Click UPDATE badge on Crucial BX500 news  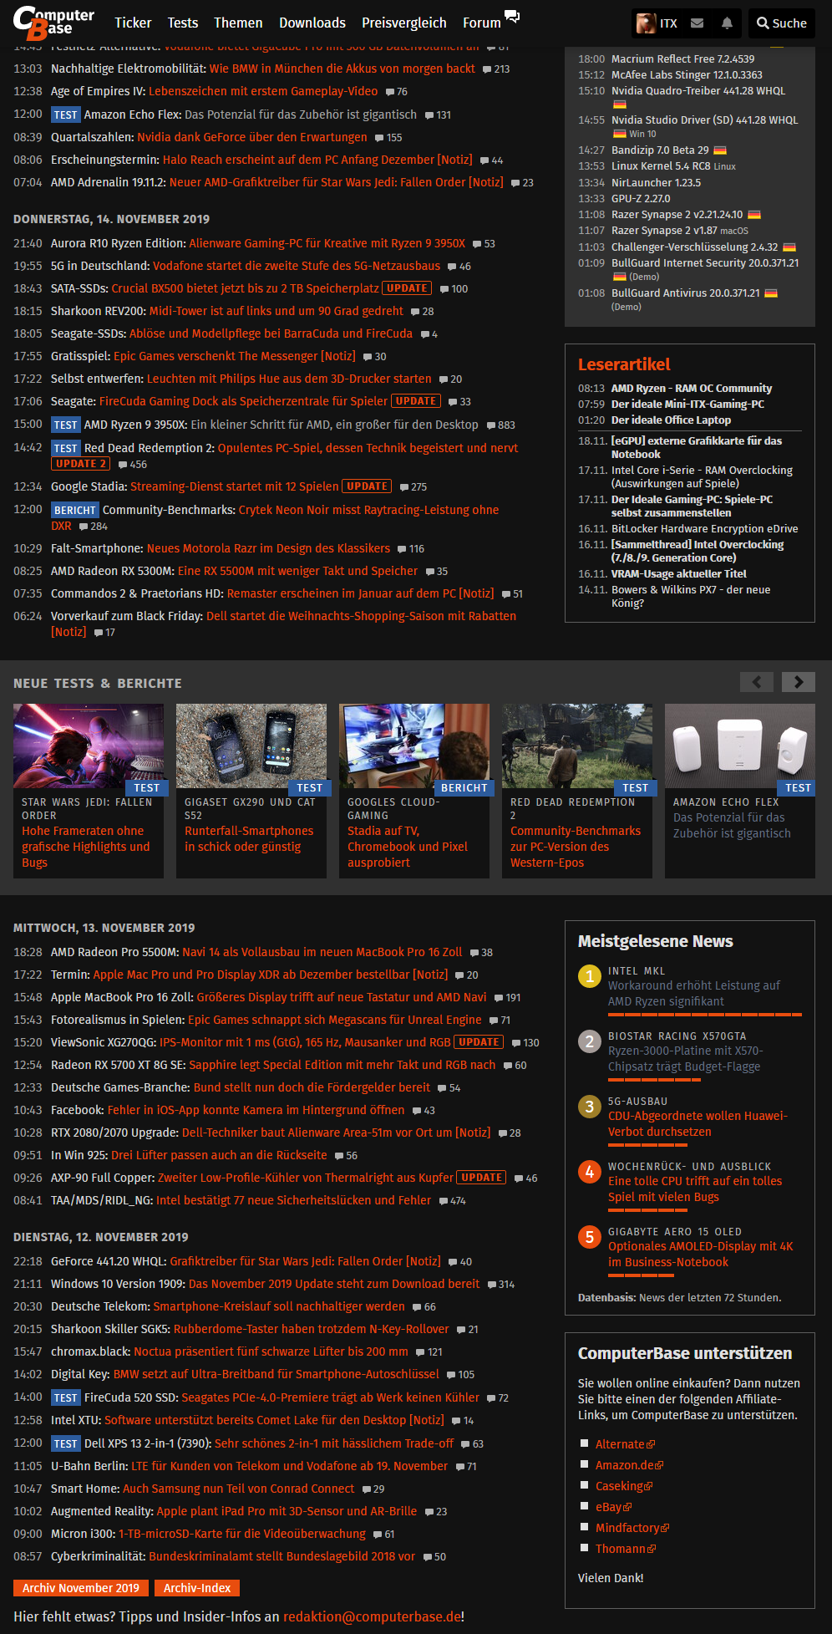pos(408,288)
